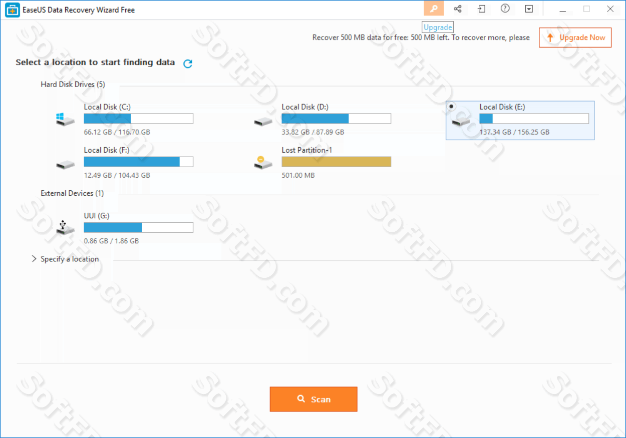Click the "Local Disk (F:)" label
This screenshot has height=438, width=626.
[x=107, y=150]
